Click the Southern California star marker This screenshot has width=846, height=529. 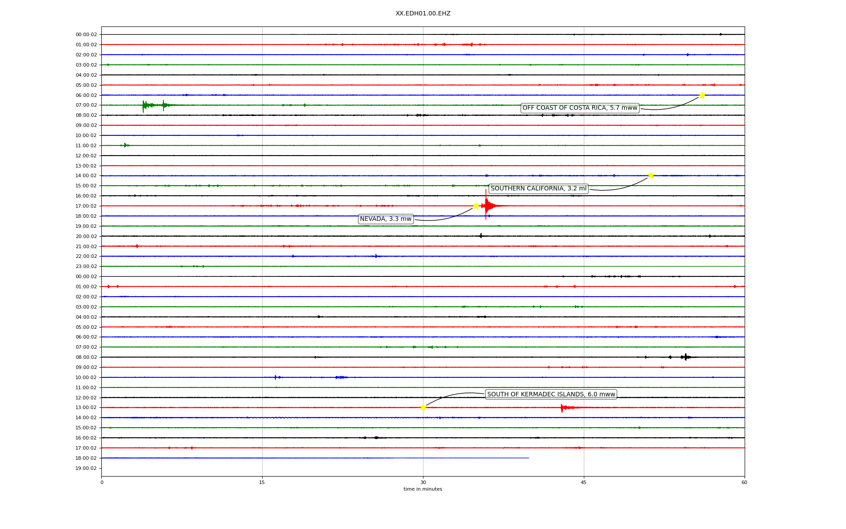651,175
